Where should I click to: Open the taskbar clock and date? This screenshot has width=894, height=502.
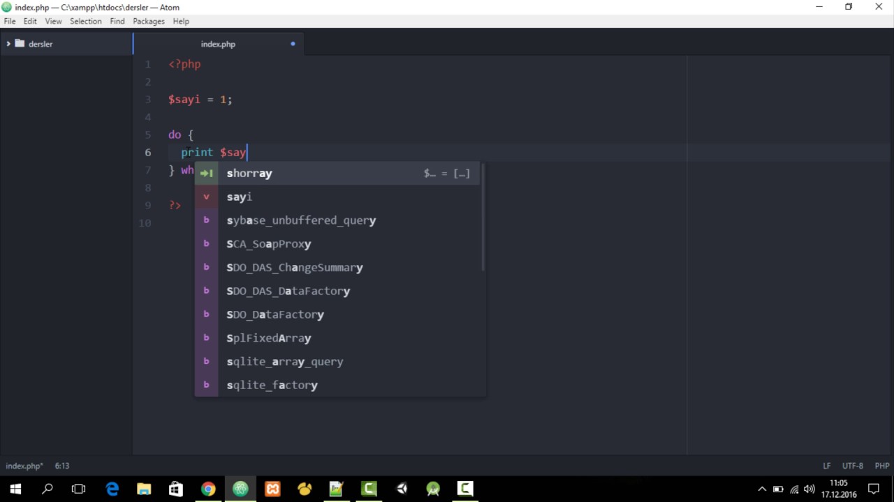[839, 489]
